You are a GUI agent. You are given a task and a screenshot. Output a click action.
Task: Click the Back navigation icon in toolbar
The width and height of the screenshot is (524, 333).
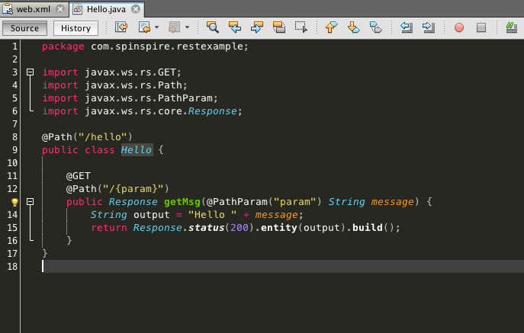tap(144, 27)
